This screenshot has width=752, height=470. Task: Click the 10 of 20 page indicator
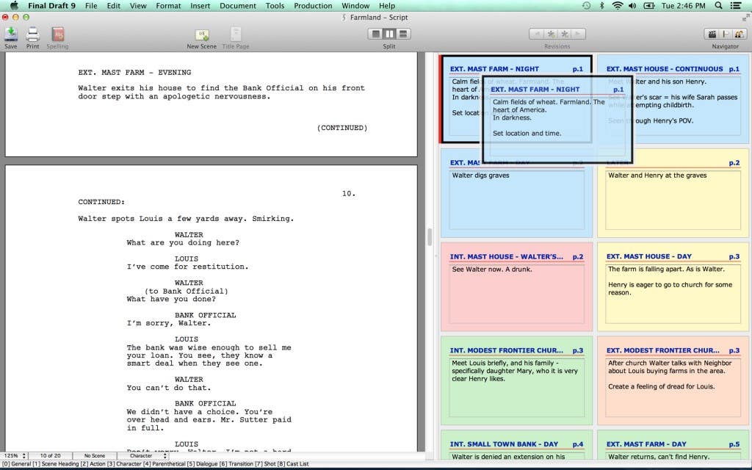point(51,456)
